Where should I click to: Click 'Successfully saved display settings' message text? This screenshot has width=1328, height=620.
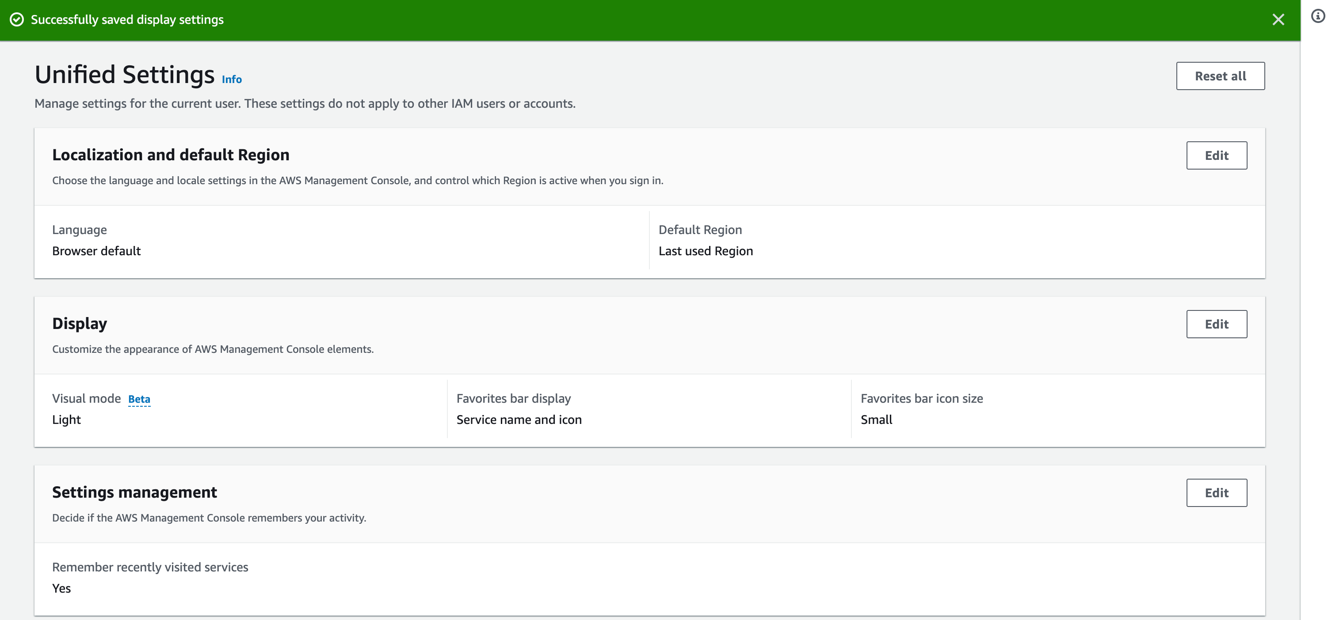(x=127, y=19)
